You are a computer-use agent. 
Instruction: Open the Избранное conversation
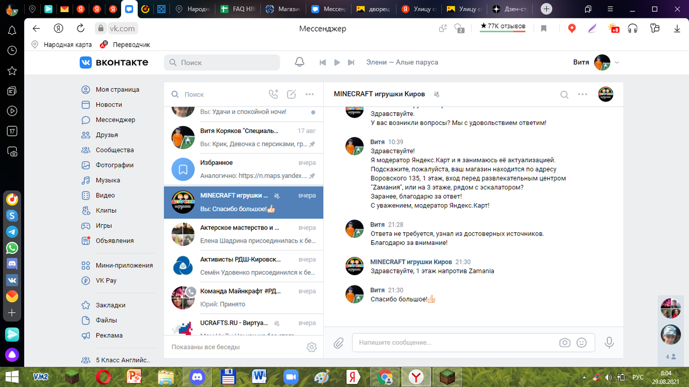click(x=243, y=170)
